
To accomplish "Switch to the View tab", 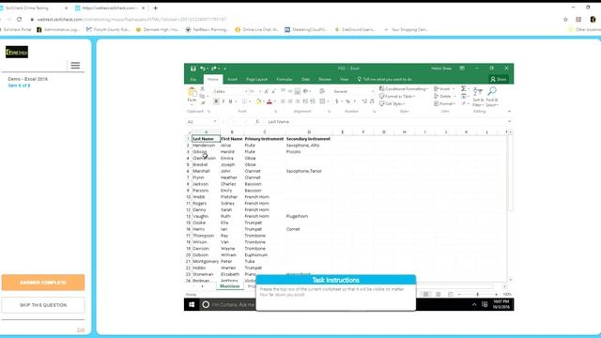I will tap(345, 79).
